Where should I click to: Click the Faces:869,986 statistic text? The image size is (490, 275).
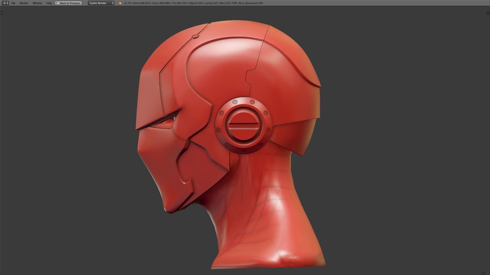coord(161,3)
